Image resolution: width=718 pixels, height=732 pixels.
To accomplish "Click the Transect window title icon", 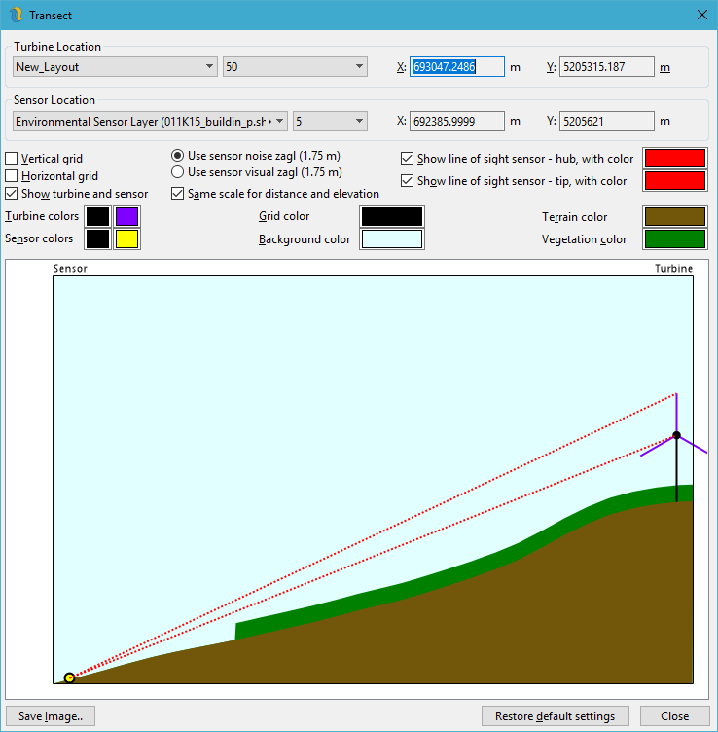I will click(15, 15).
